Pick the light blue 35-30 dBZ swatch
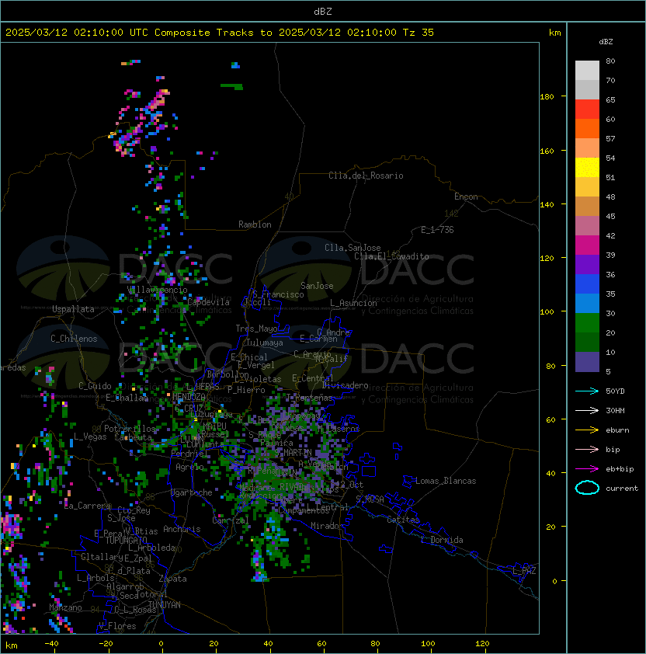The image size is (646, 654). [587, 304]
